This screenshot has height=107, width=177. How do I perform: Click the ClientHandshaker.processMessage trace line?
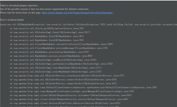click(59, 48)
